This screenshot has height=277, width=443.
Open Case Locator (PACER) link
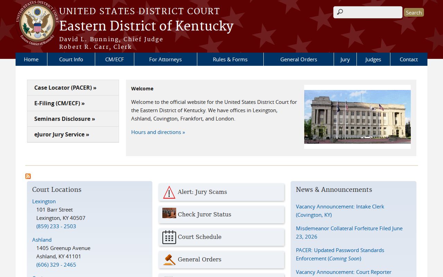click(x=73, y=88)
